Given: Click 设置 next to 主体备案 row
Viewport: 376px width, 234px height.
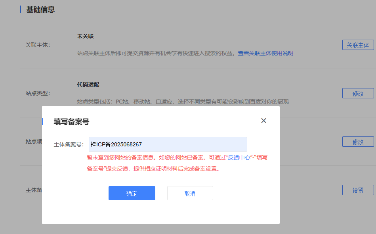Looking at the screenshot, I should tap(358, 190).
